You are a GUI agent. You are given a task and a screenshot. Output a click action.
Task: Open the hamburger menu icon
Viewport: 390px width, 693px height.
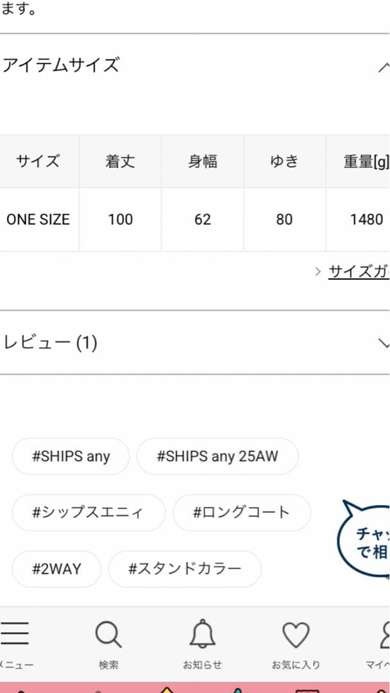tap(14, 634)
